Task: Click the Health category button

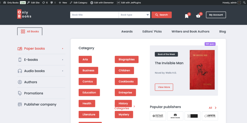Action: point(87,103)
